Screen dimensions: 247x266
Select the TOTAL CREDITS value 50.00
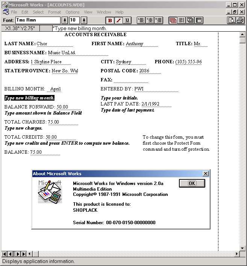coord(61,137)
